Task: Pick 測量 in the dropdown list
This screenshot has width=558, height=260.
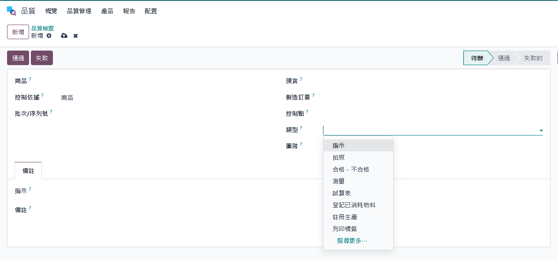Action: click(339, 181)
